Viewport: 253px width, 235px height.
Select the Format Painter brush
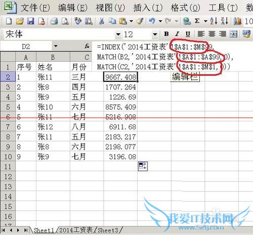click(140, 21)
